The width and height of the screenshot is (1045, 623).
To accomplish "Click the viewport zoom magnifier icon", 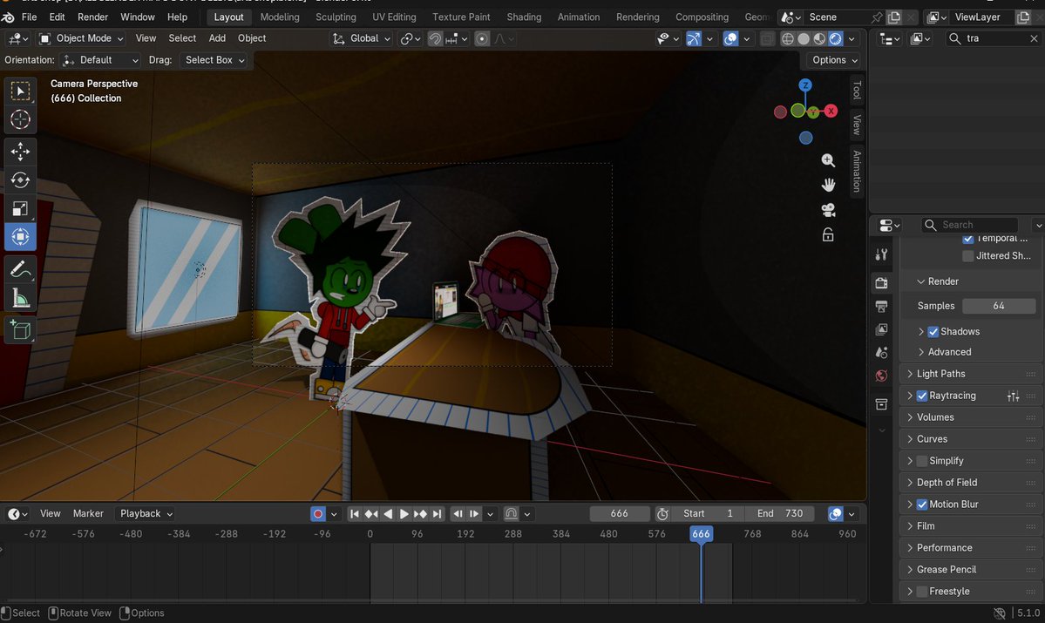I will (828, 160).
